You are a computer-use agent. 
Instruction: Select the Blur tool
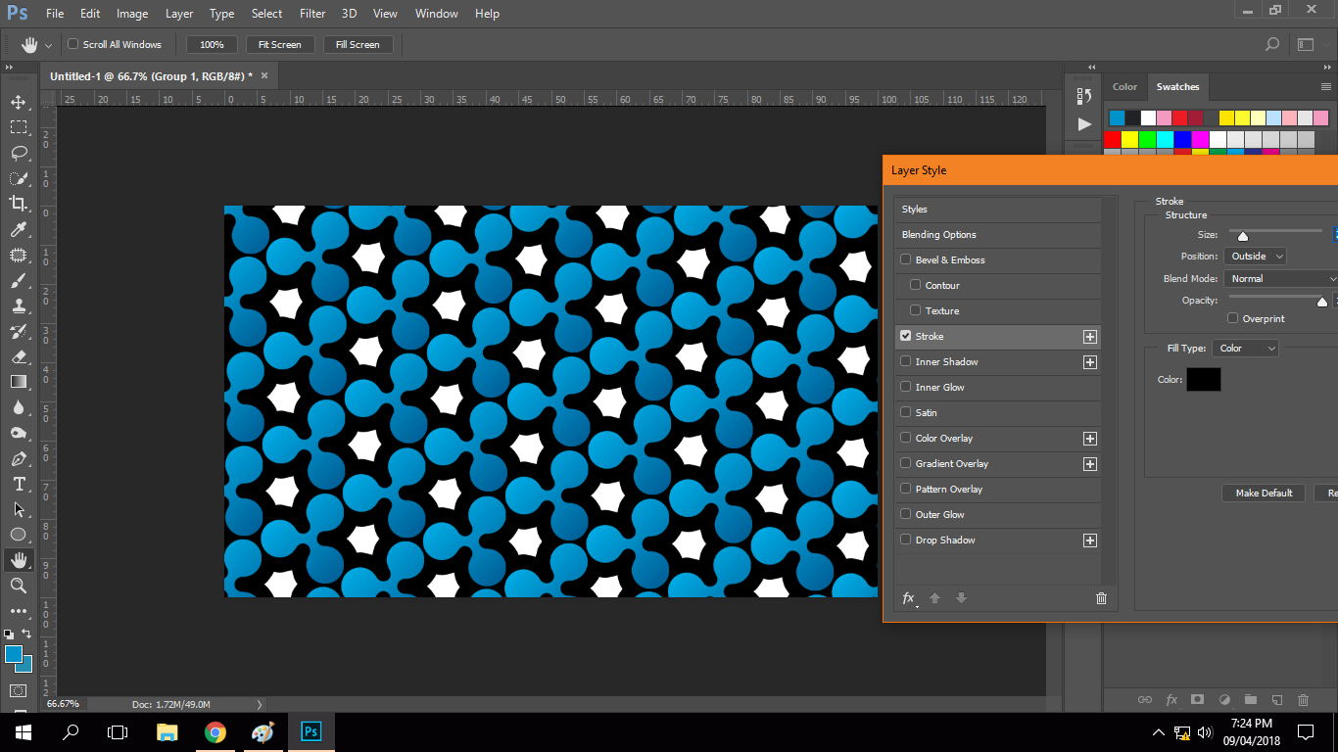click(19, 407)
